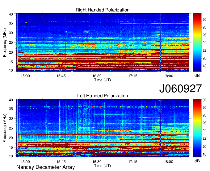Image resolution: width=210 pixels, height=171 pixels.
Task: Click the 20 MHz tick label on the top plot
Action: pyautogui.click(x=11, y=52)
